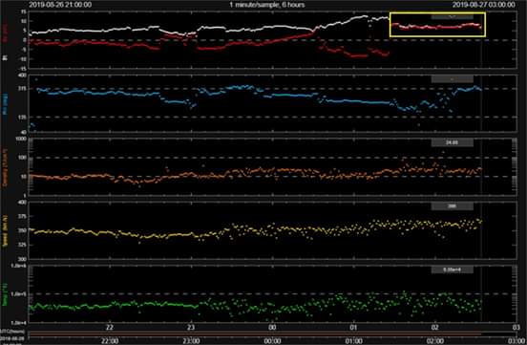Click the 135 tick on the Phi axis
527x345 pixels.
point(23,118)
